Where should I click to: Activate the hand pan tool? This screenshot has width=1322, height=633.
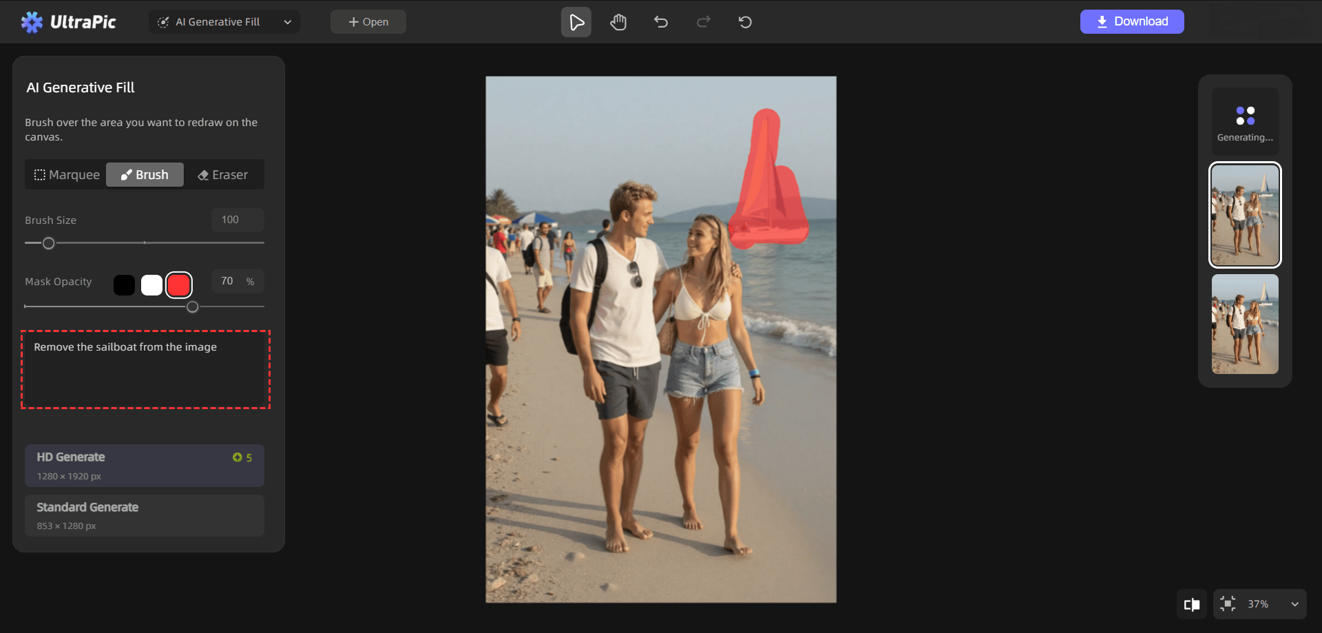[x=618, y=22]
